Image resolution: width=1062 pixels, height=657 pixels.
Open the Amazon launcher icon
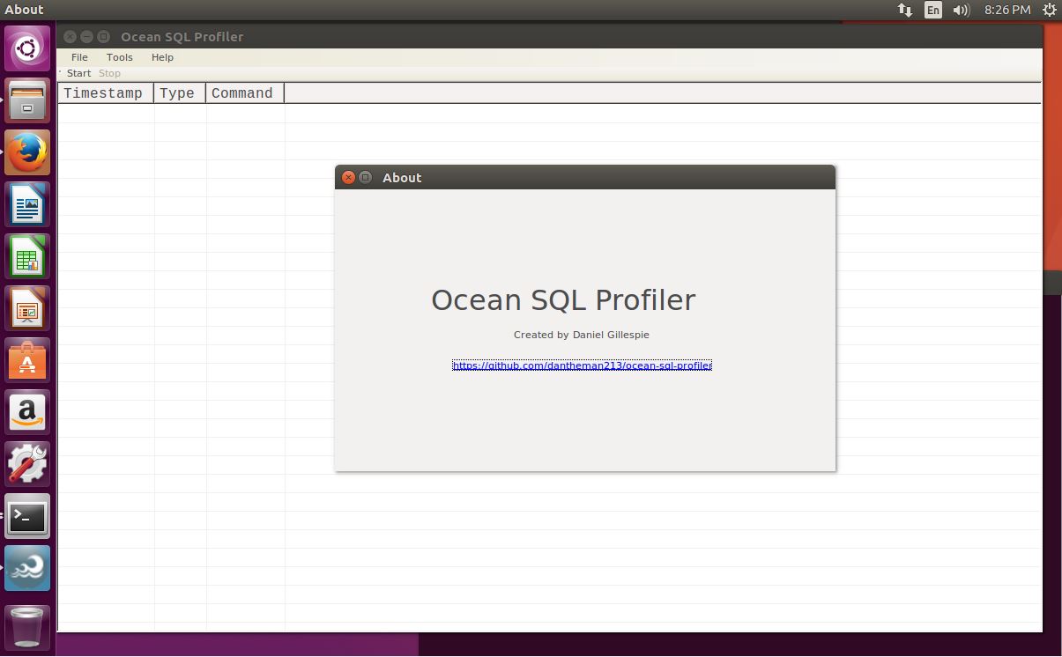coord(26,412)
